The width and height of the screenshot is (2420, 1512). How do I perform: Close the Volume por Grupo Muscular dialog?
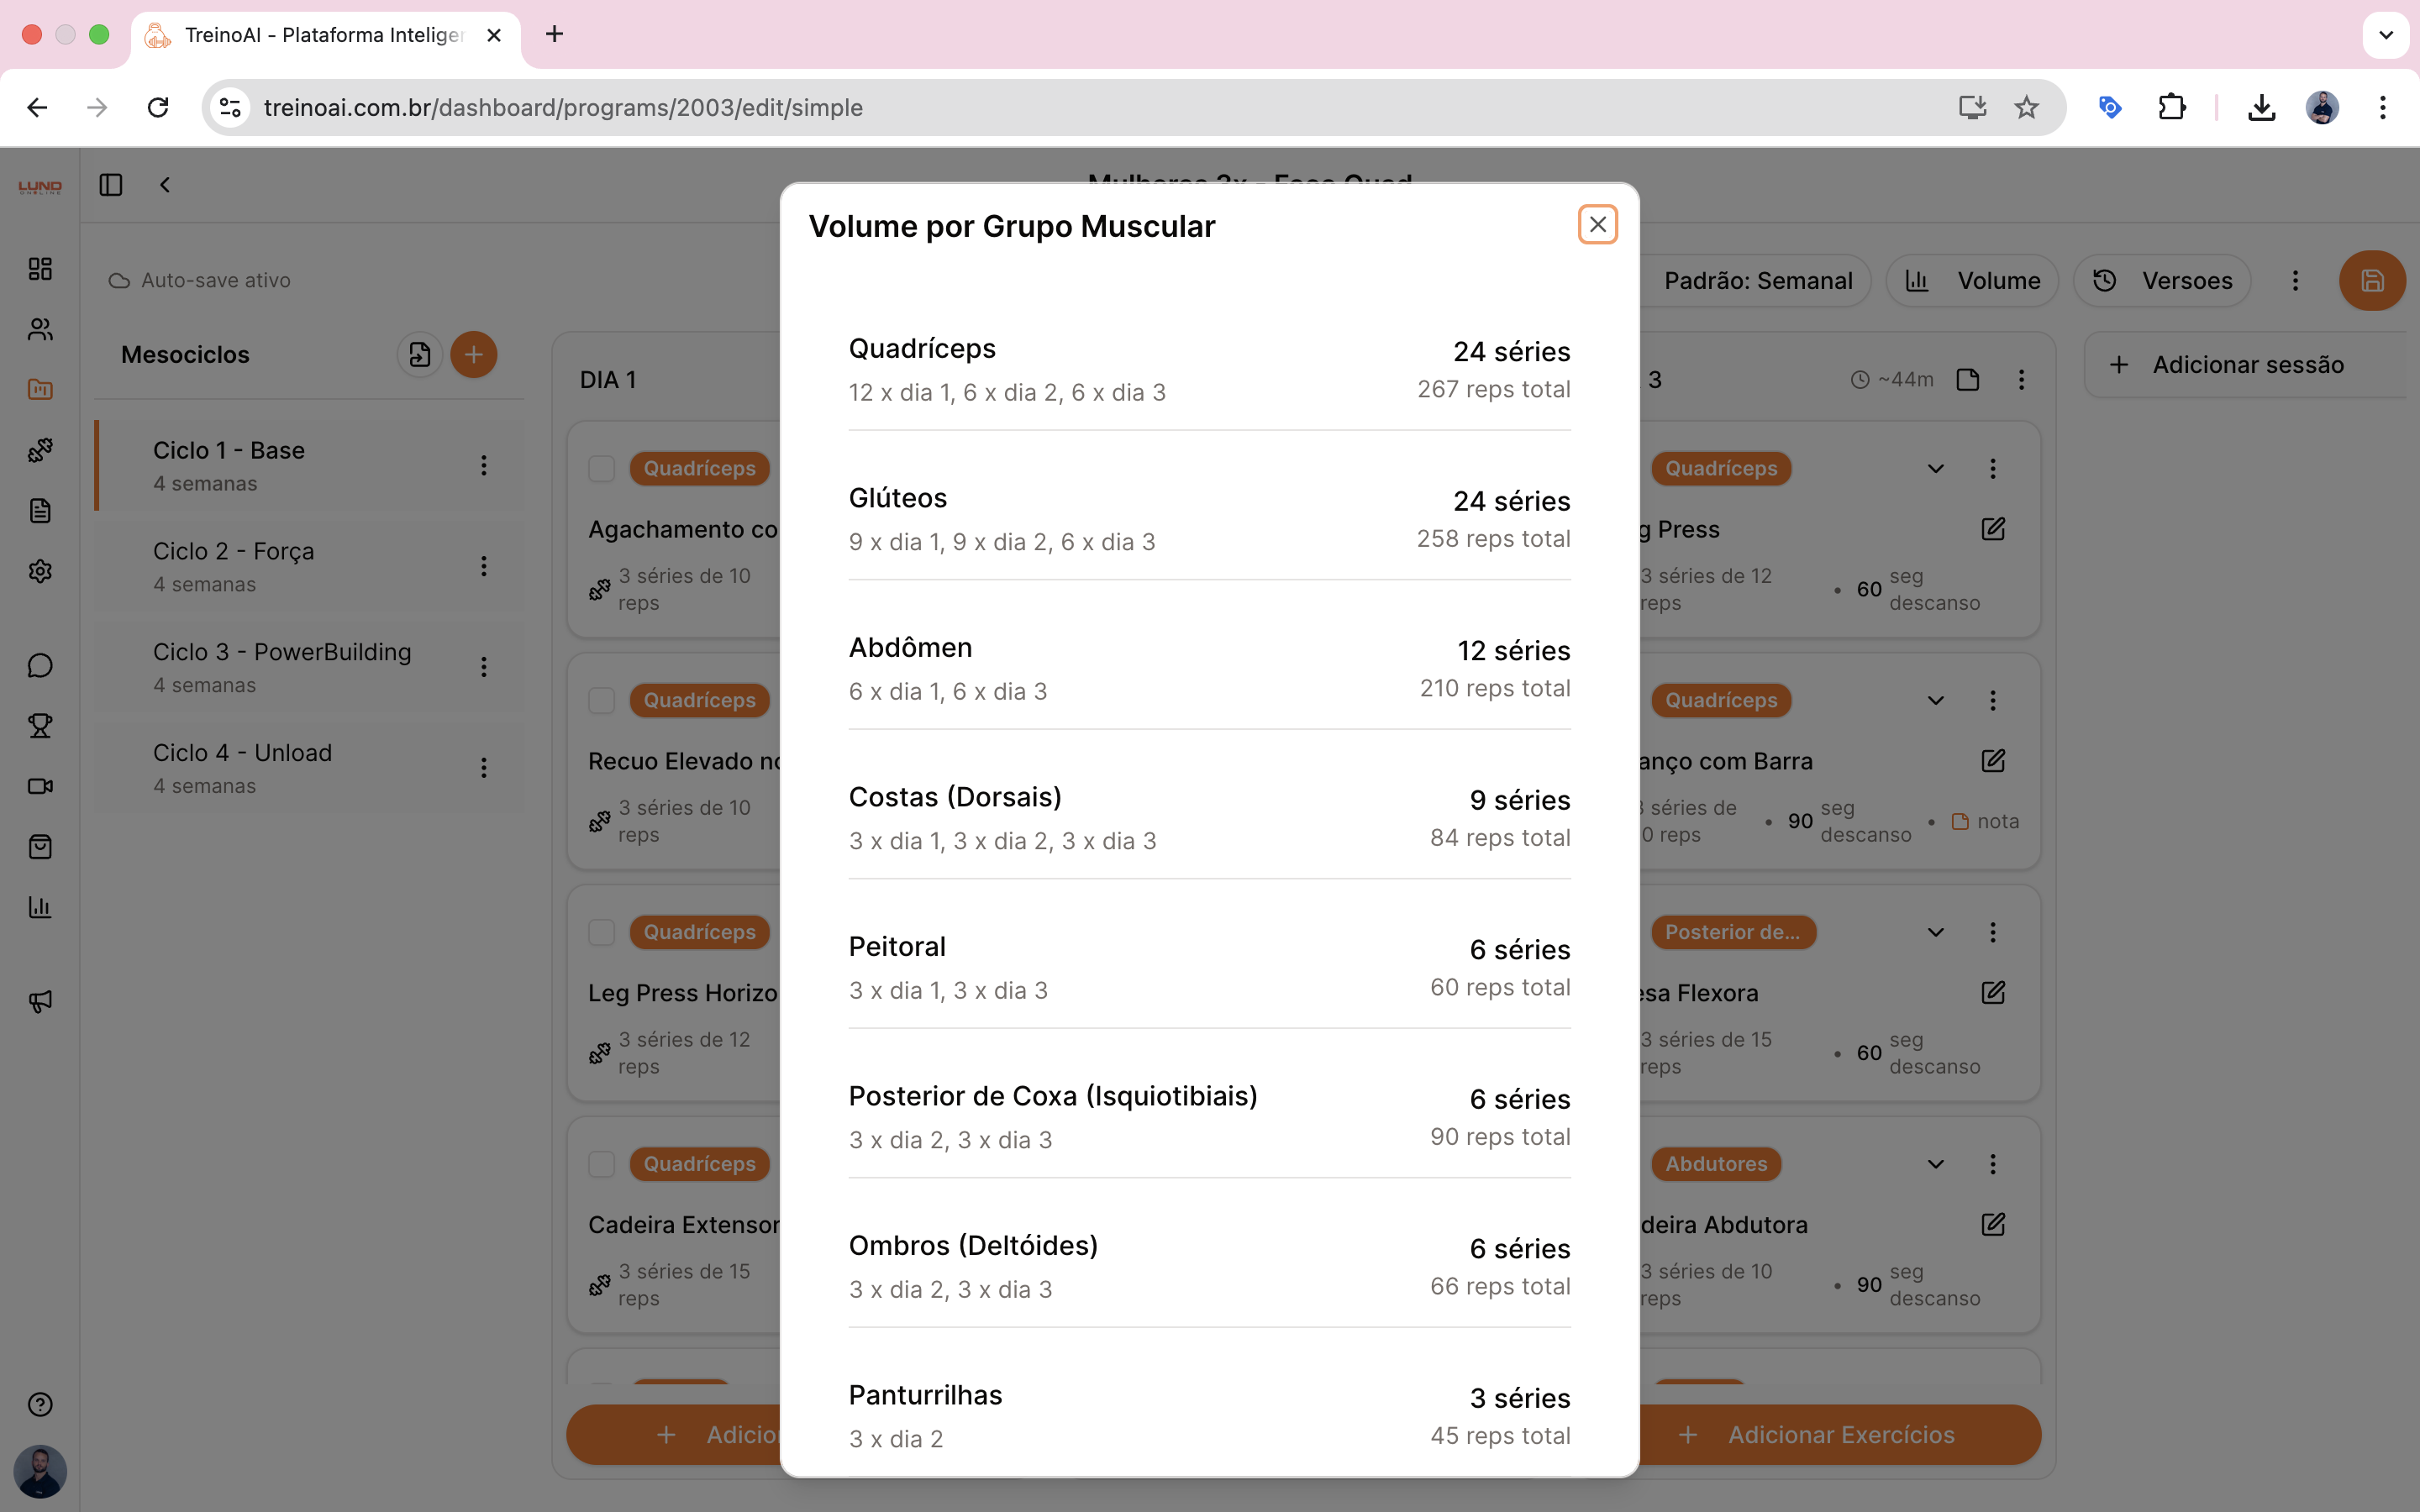[1597, 225]
